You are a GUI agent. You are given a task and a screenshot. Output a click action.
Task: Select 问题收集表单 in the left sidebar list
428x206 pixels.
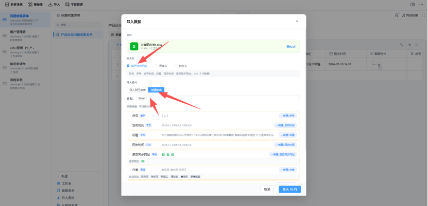[x=25, y=20]
